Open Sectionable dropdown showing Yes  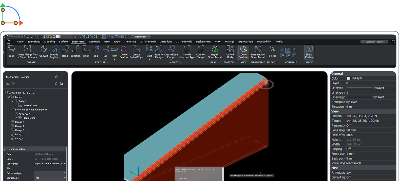tap(50, 178)
